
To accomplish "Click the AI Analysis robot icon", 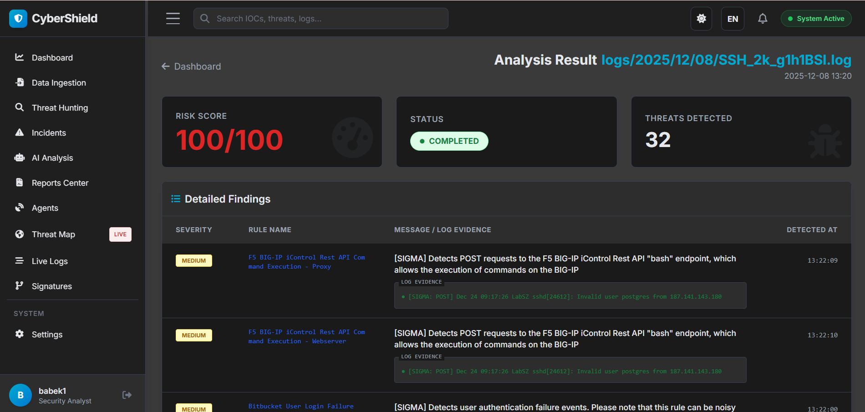I will (x=20, y=158).
